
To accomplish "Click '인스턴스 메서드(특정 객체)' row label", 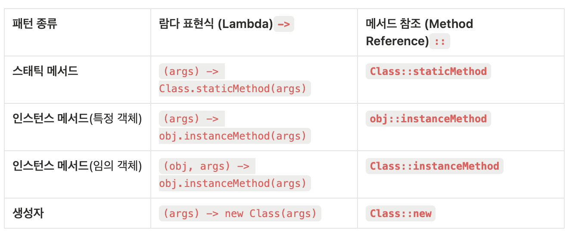I will 78,118.
